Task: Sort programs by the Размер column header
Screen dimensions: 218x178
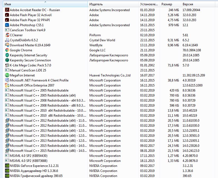Action: [x=171, y=4]
